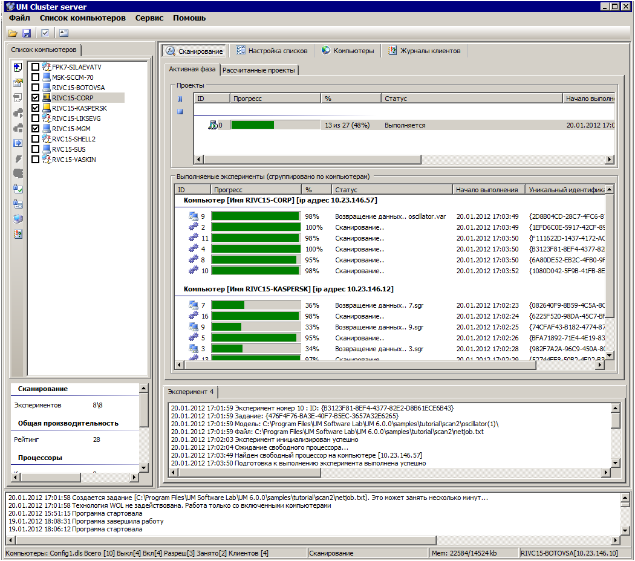Check the RIVC15-LIKSEVG checkbox
The height and width of the screenshot is (561, 635).
35,118
